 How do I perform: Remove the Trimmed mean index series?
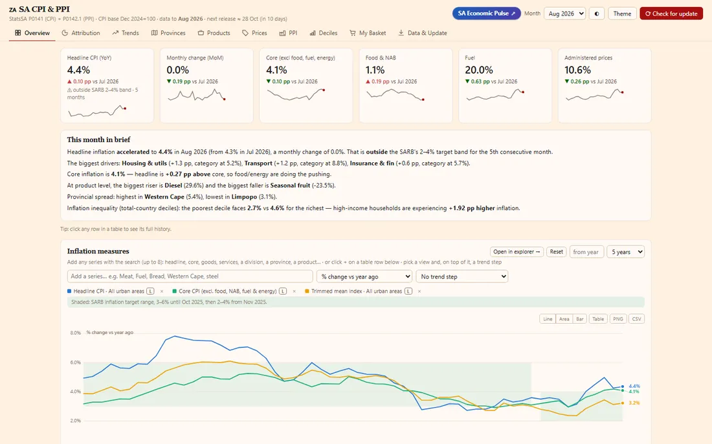(419, 291)
